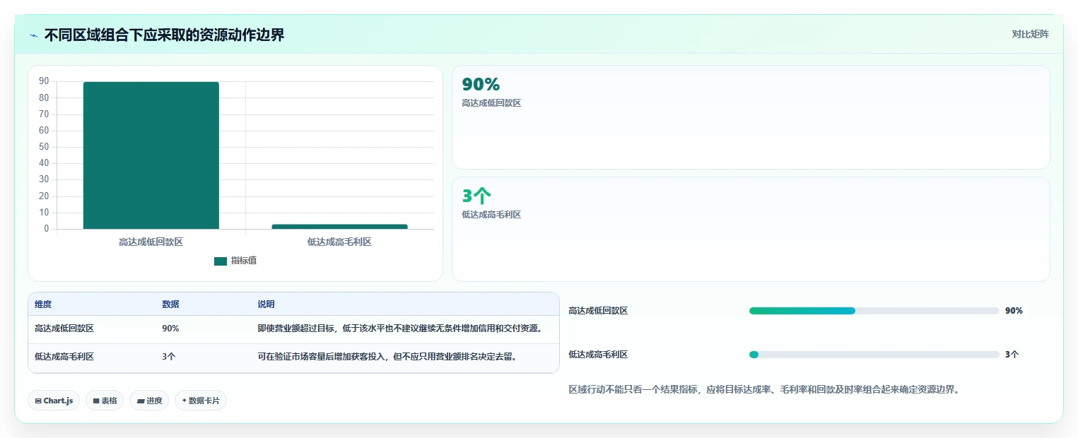The width and height of the screenshot is (1078, 438).
Task: Click the 高达成低回款区 progress bar at 90%
Action: pyautogui.click(x=874, y=311)
